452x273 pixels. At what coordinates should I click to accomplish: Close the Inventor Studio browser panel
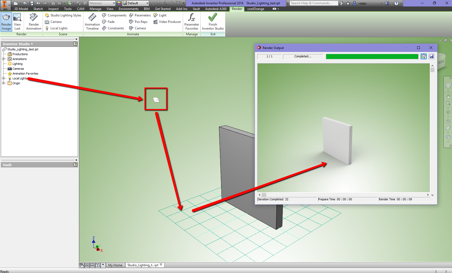[76, 39]
